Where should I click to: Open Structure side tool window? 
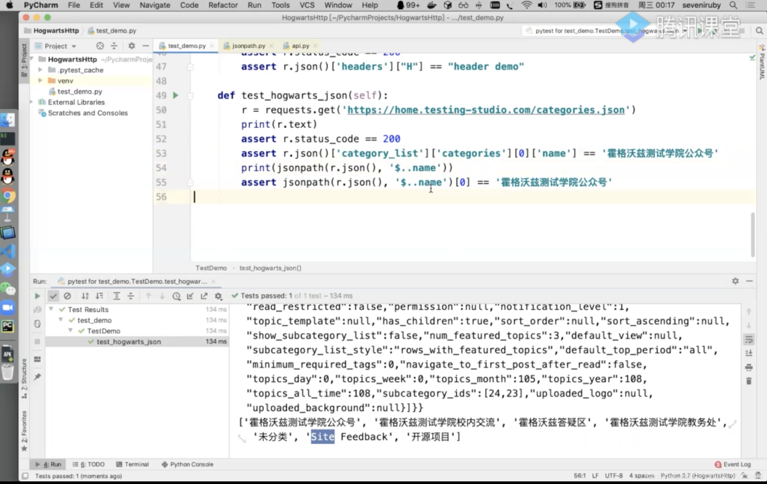coord(24,378)
